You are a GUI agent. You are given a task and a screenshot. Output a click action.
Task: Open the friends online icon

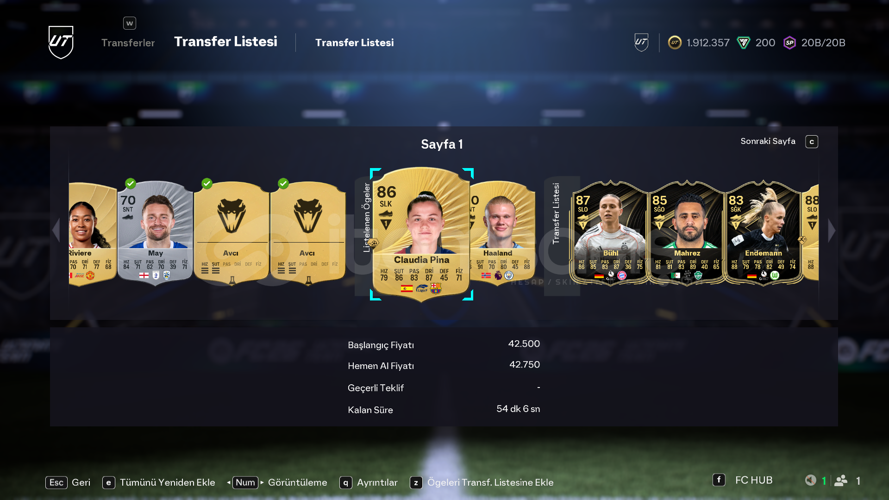(x=841, y=480)
